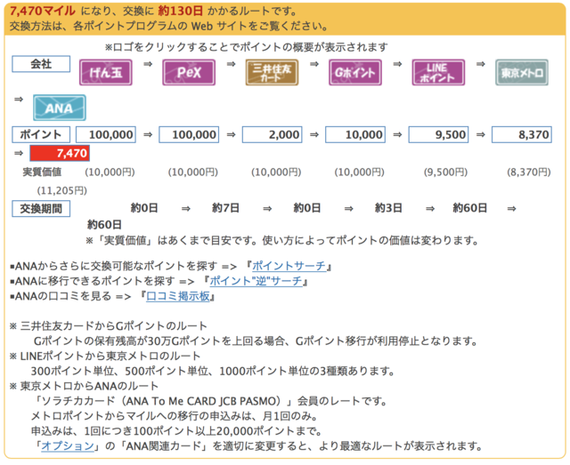Click the Gポイント logo card
Screen dimensions: 570x465
click(x=355, y=73)
